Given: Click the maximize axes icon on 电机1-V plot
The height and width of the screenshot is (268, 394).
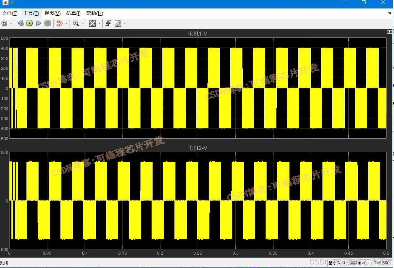Looking at the screenshot, I should pyautogui.click(x=389, y=32).
